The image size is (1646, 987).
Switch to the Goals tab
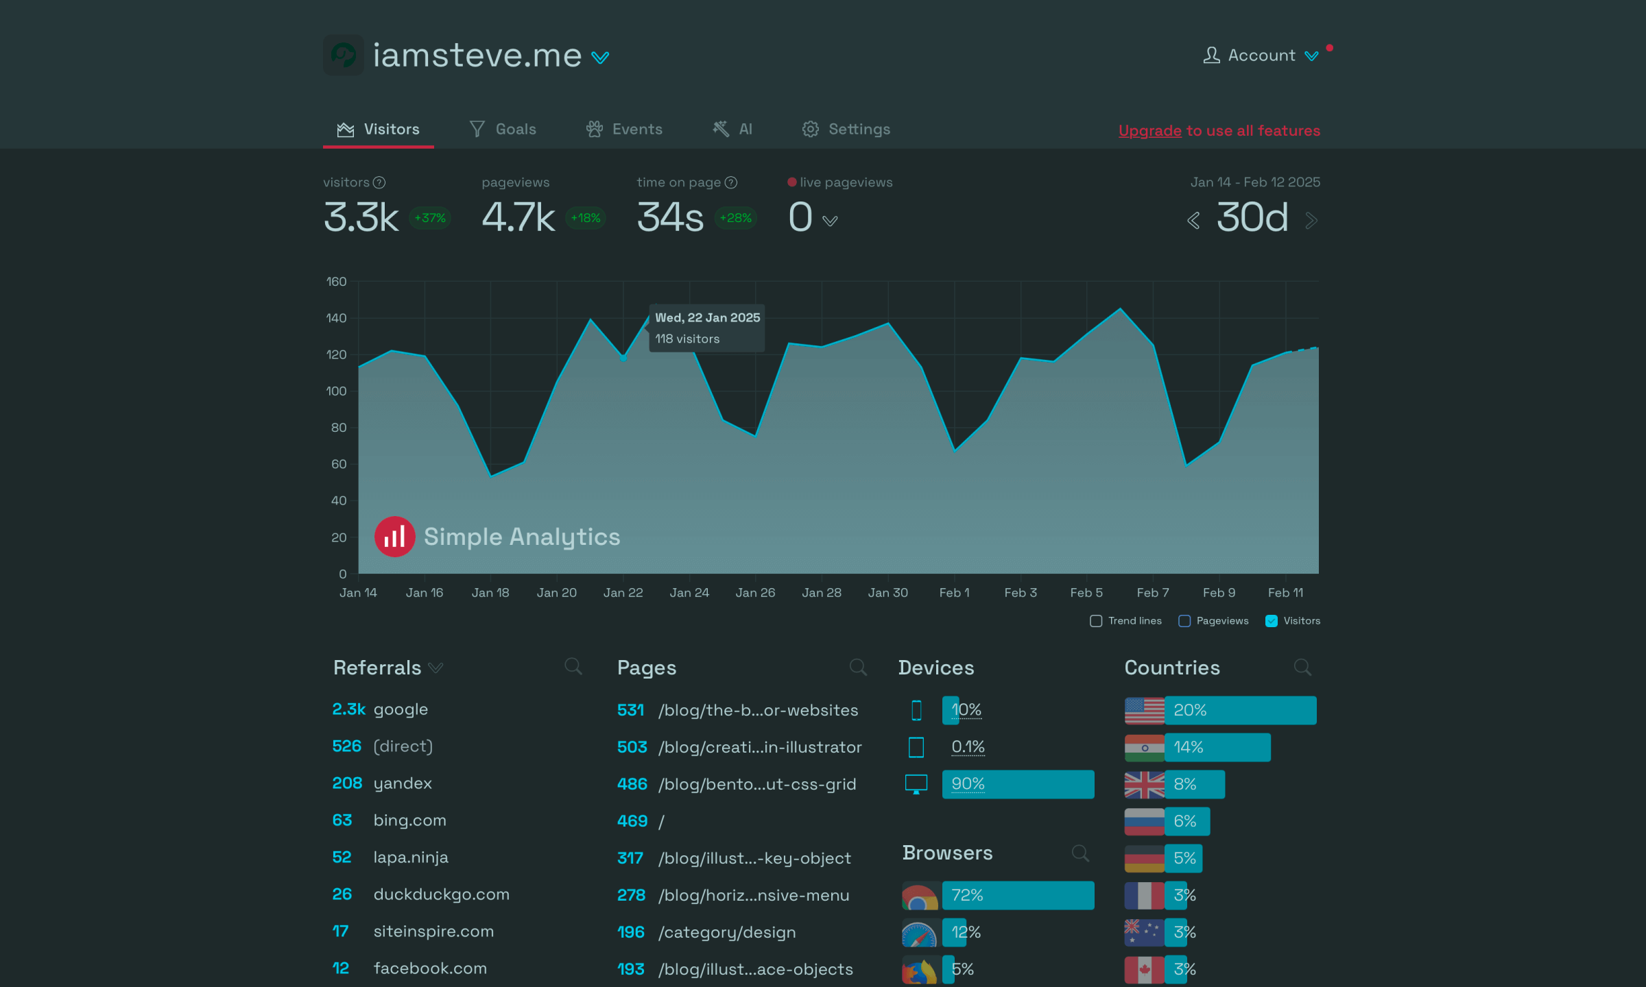503,129
